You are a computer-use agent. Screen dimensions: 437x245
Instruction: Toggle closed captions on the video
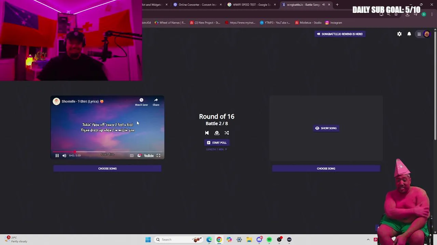[x=131, y=156]
